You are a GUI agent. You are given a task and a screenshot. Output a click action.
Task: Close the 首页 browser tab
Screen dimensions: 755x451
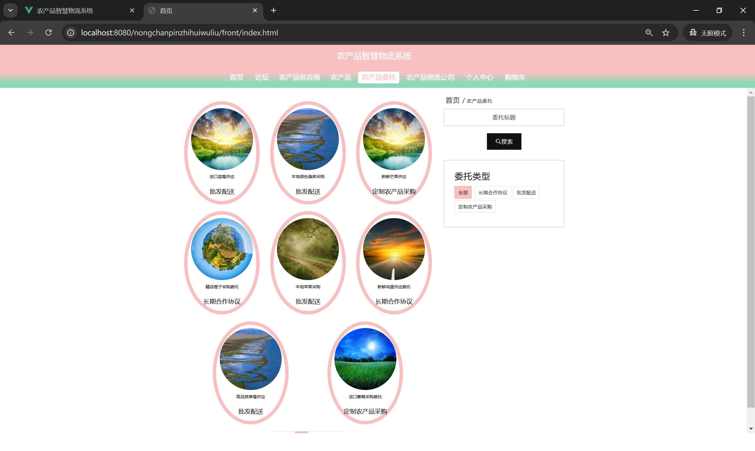point(255,10)
